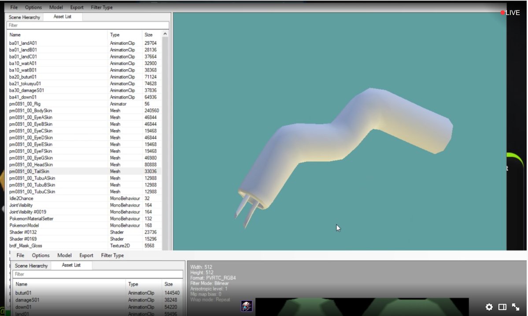Sort assets by the Size column header

tap(149, 35)
